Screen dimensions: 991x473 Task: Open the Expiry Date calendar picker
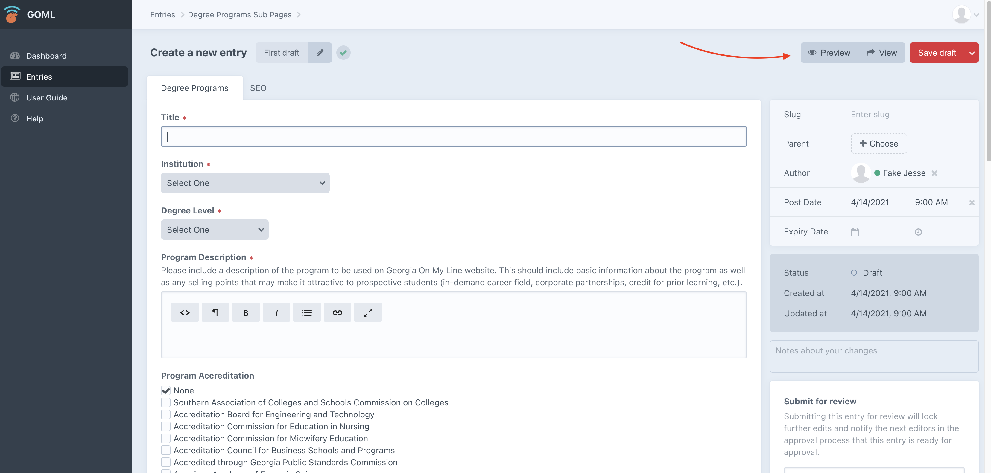855,232
